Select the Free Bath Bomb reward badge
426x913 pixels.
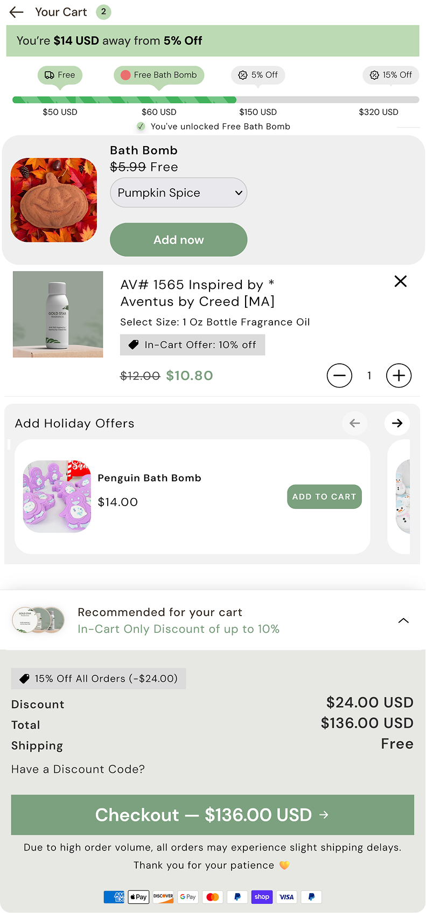[x=159, y=75]
